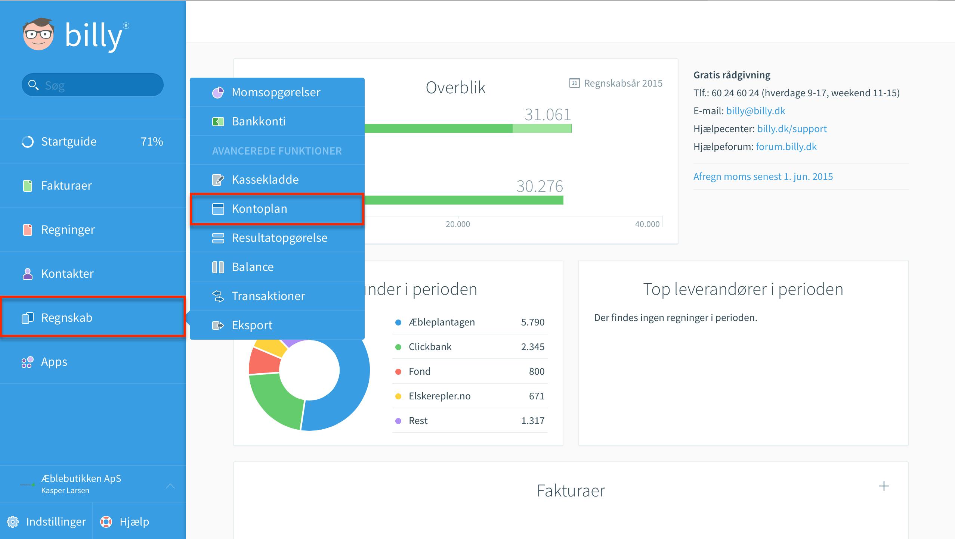Click the green Fakturaer document icon

[28, 186]
